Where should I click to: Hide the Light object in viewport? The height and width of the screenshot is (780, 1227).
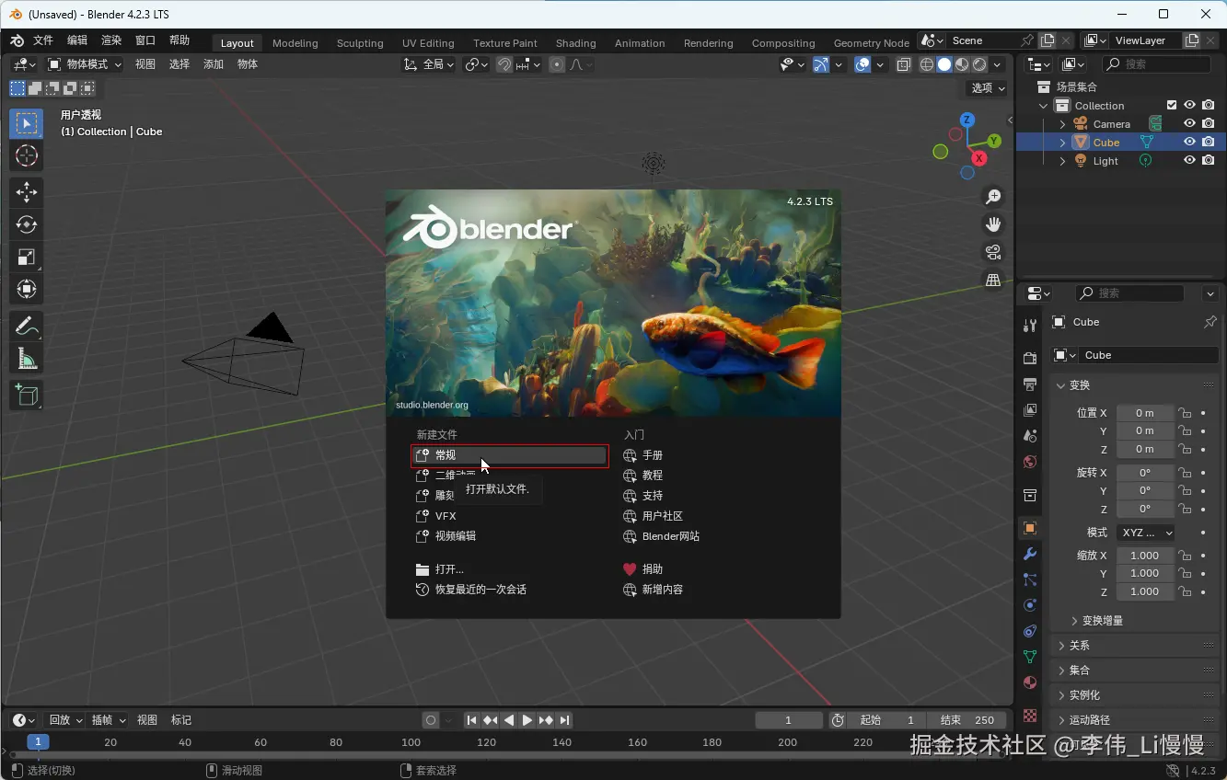(x=1189, y=160)
